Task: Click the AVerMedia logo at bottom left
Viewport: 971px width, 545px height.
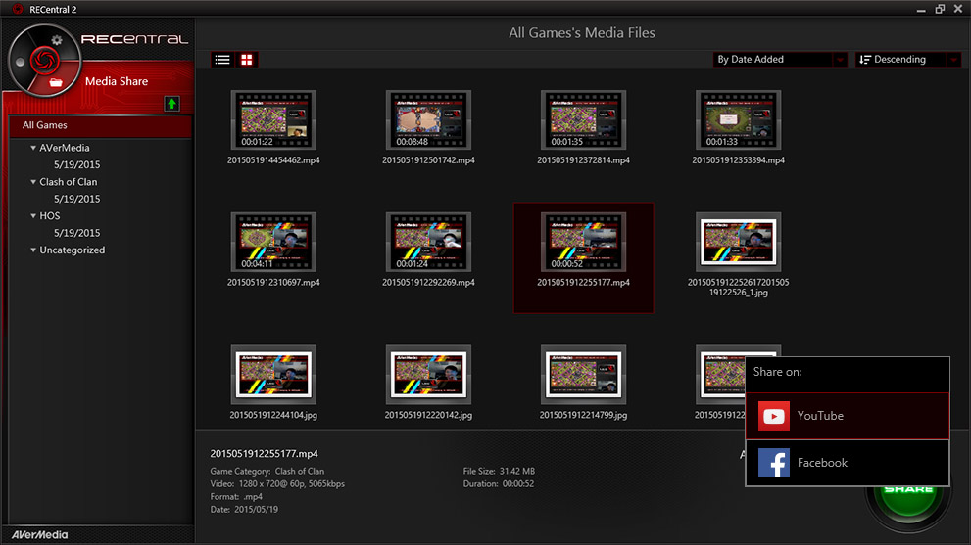Action: pos(39,535)
